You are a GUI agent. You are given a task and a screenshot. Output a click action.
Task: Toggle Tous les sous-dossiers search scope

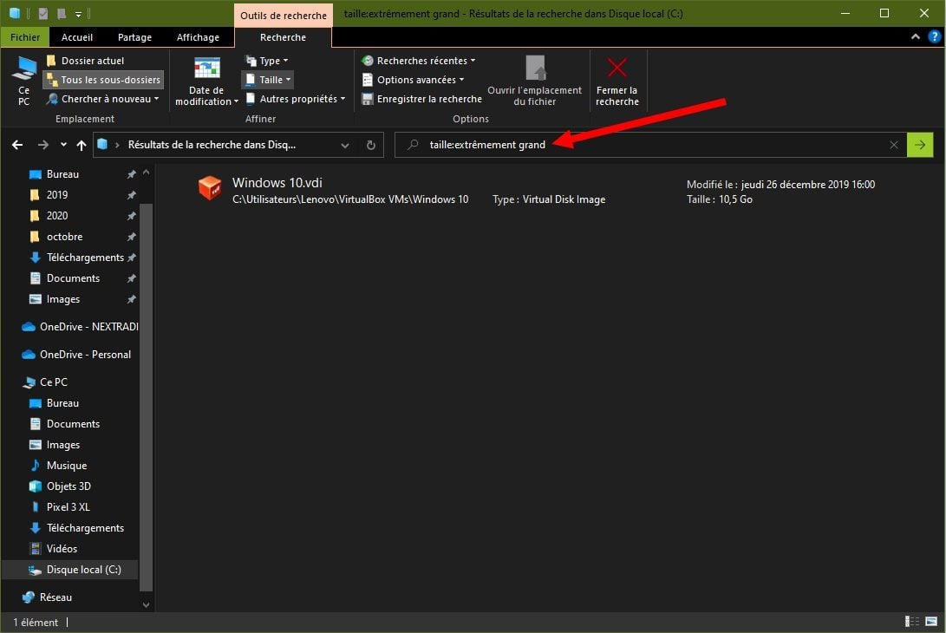tap(104, 80)
